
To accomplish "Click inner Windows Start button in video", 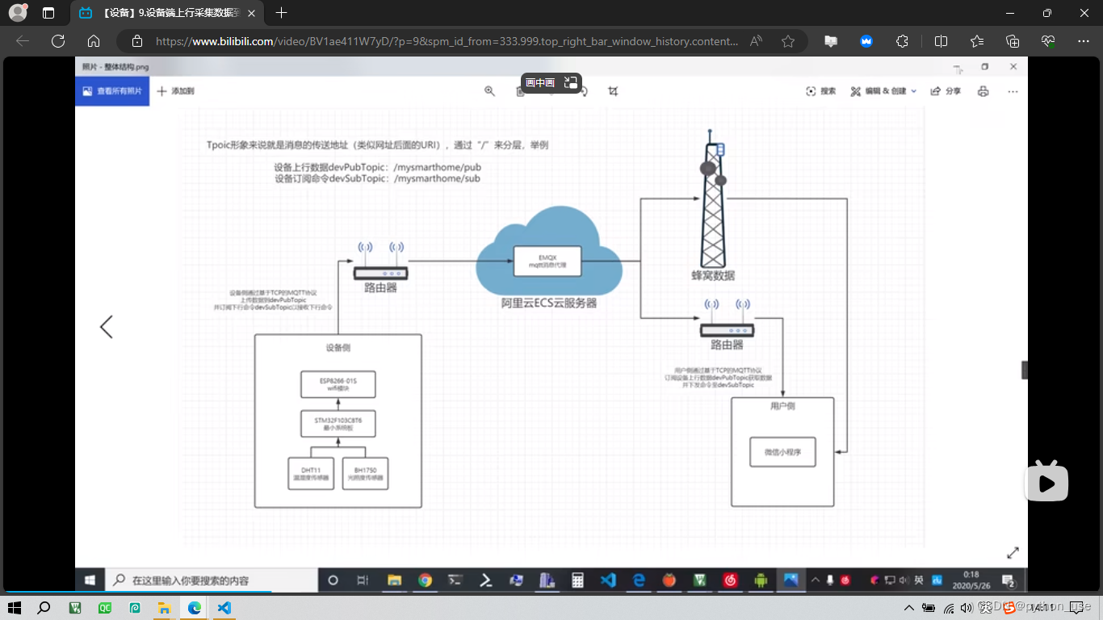I will tap(90, 580).
